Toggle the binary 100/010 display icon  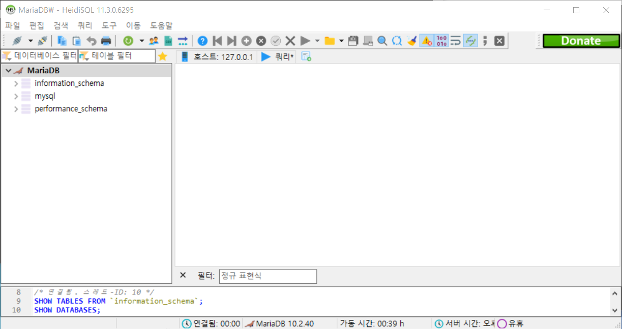441,41
